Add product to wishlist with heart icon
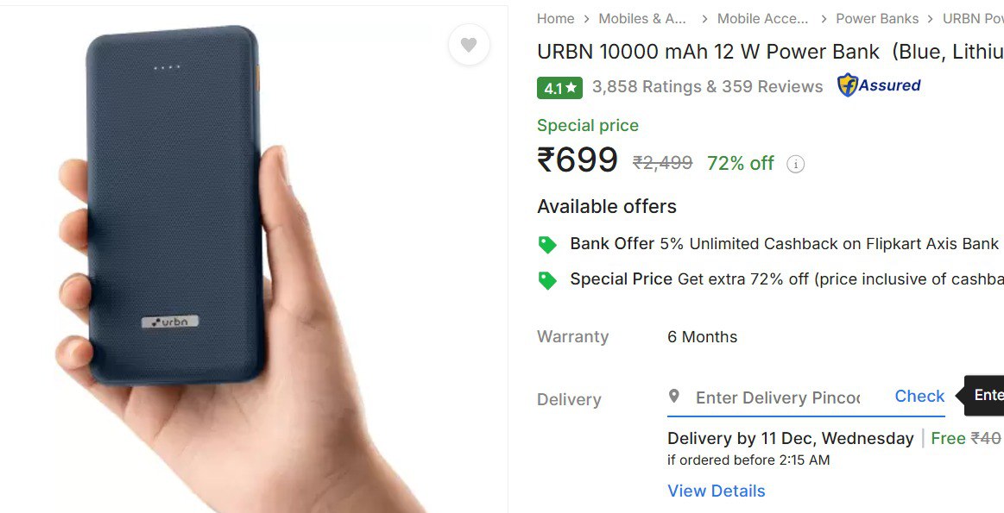This screenshot has height=513, width=1004. pos(469,45)
